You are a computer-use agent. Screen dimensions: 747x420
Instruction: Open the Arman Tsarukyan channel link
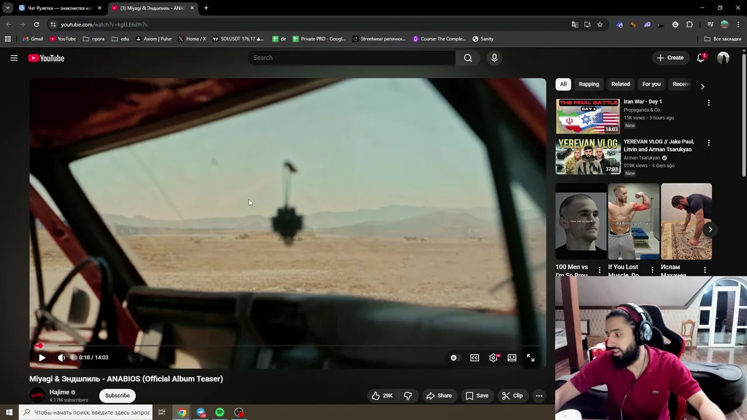pos(641,157)
